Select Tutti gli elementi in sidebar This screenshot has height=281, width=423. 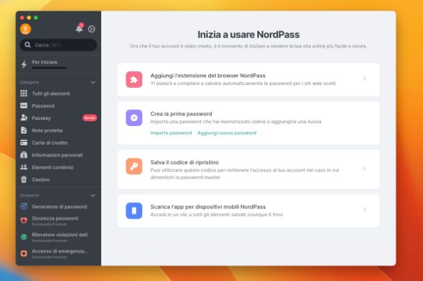[x=51, y=93]
